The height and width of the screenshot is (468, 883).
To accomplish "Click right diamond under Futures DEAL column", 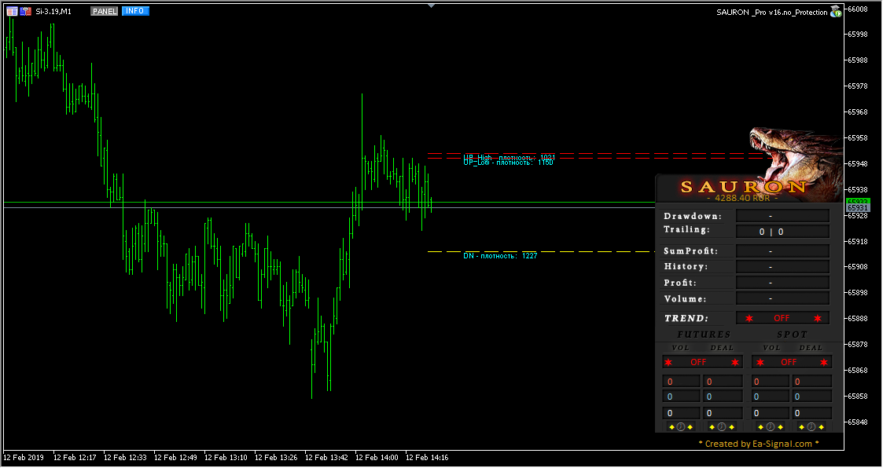I will point(731,427).
